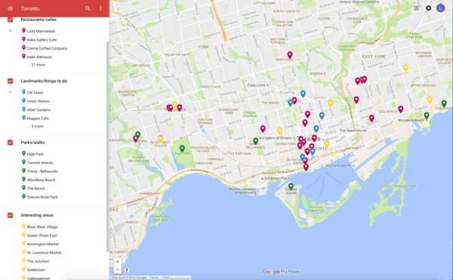Uncheck the Parks/walks layer checkbox

tap(10, 142)
